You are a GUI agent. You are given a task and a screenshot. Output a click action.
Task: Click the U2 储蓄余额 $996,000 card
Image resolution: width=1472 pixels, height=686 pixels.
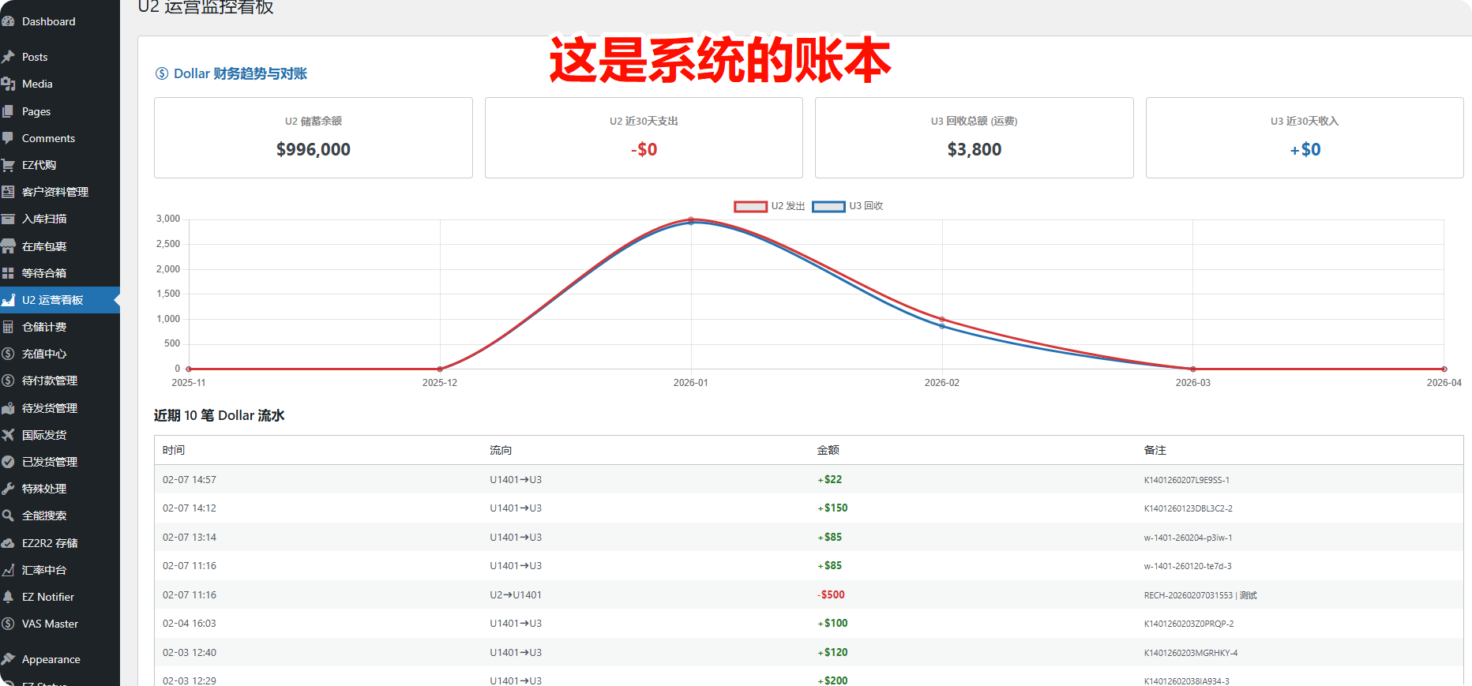point(314,138)
